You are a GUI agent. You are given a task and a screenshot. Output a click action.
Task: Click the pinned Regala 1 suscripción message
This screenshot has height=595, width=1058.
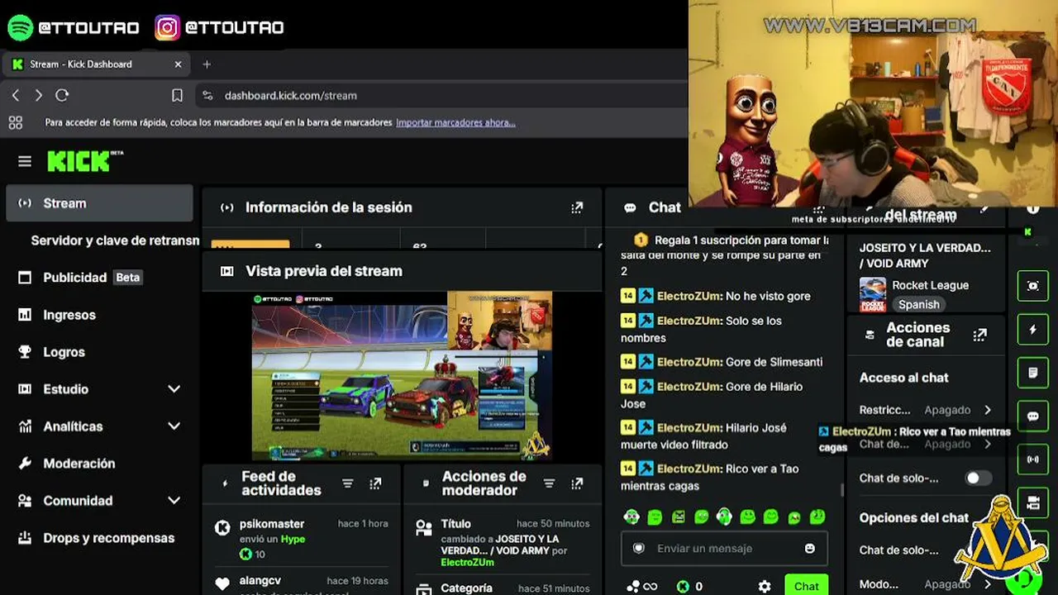[x=731, y=240]
